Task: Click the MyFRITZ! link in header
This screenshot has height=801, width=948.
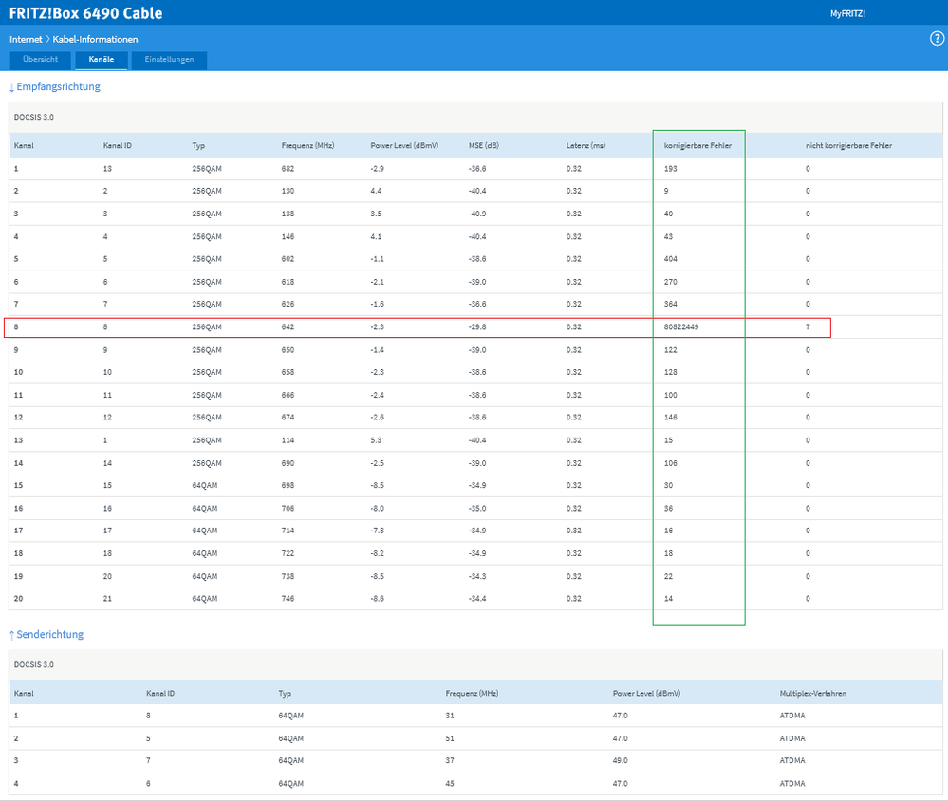Action: [x=847, y=14]
